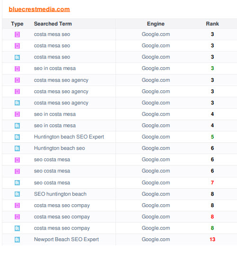Click the blue desktop icon beside the red rank 7
The width and height of the screenshot is (237, 260).
coord(17,183)
